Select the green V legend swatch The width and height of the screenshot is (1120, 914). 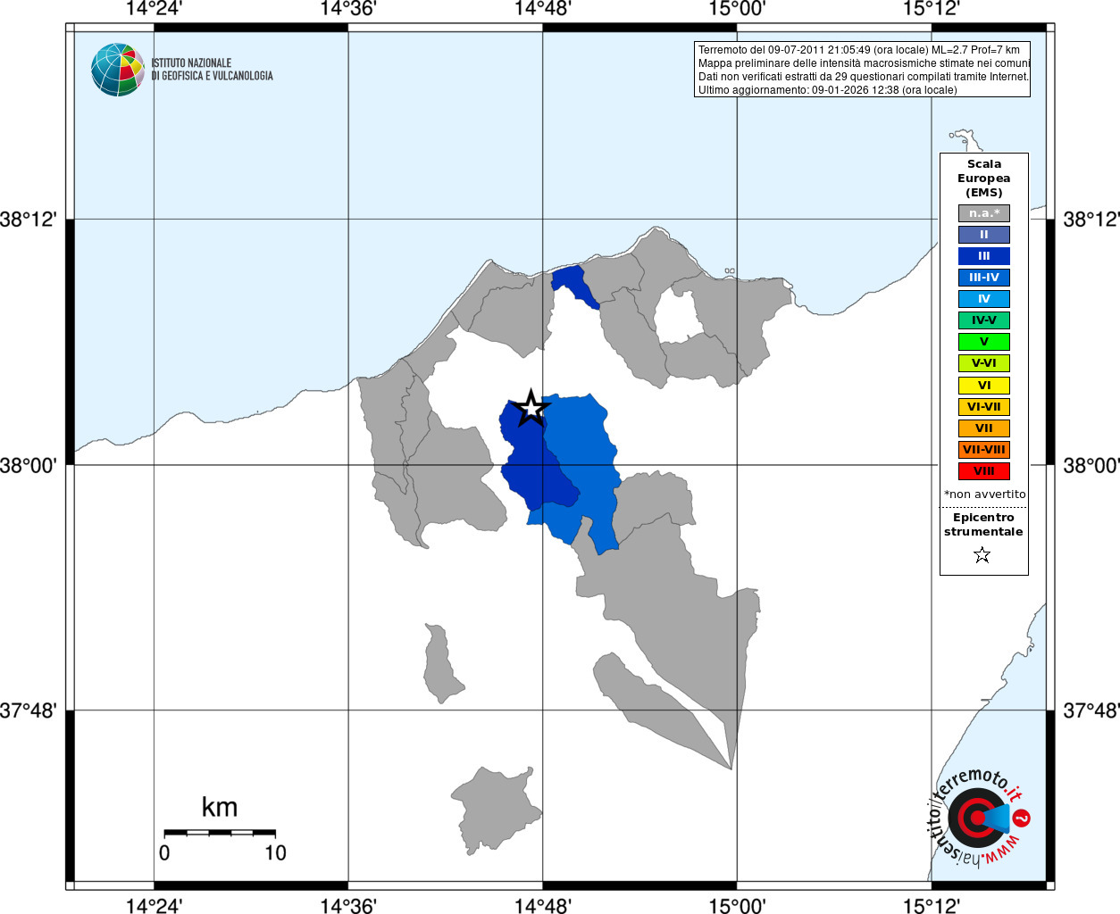(x=984, y=342)
